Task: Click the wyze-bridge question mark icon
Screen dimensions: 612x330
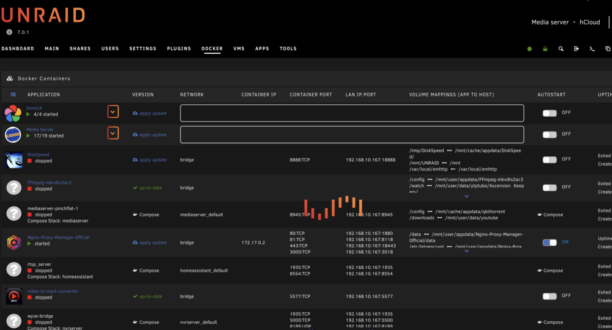Action: click(13, 321)
